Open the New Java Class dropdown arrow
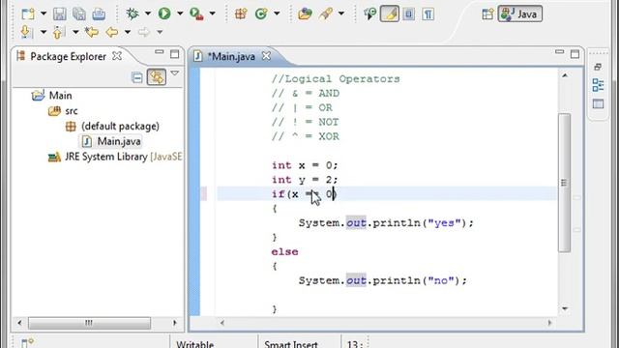The height and width of the screenshot is (348, 619). 277,14
